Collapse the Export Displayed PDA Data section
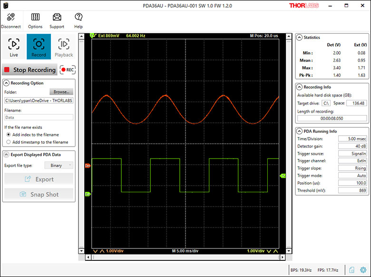Screen dimensions: 371x277 (x=7, y=154)
